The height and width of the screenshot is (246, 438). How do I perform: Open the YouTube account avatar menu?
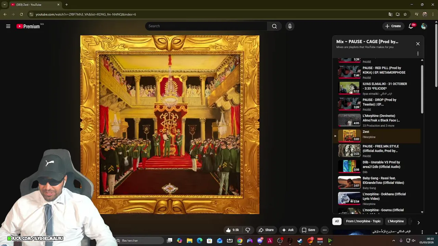pos(424,26)
